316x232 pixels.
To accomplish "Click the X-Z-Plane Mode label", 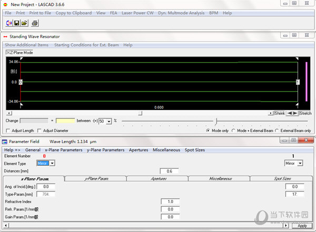I will tap(19, 53).
